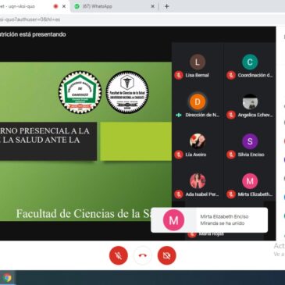Click muted mic icon beside Mirta Elizabeth...
Image resolution: width=285 pixels, height=285 pixels.
[230, 194]
